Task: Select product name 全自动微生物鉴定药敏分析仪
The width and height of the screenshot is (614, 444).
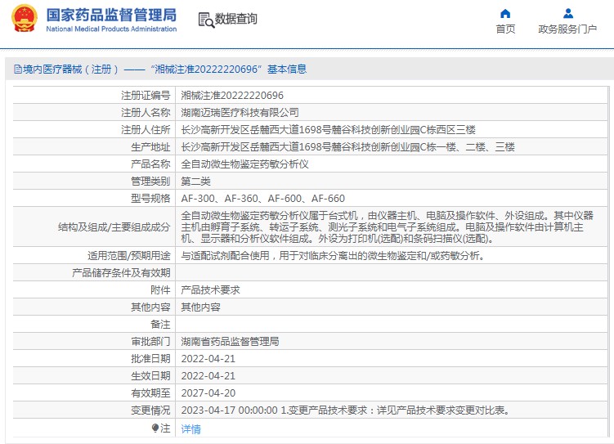Action: pos(244,164)
